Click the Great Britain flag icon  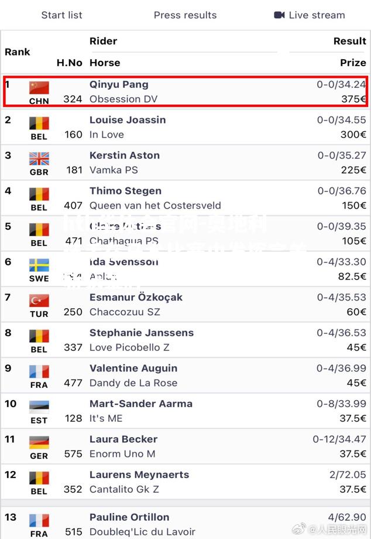coord(39,159)
